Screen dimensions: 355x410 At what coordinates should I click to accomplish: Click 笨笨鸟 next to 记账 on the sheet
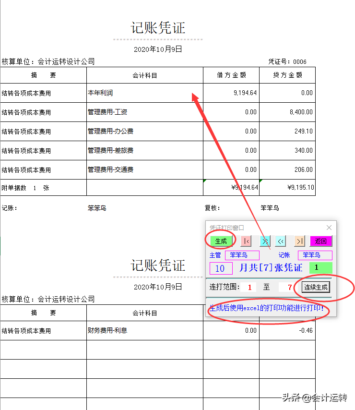pos(97,208)
